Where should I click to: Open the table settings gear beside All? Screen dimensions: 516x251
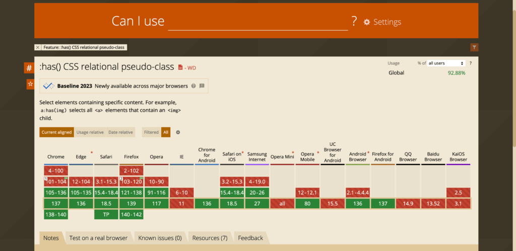(x=178, y=132)
